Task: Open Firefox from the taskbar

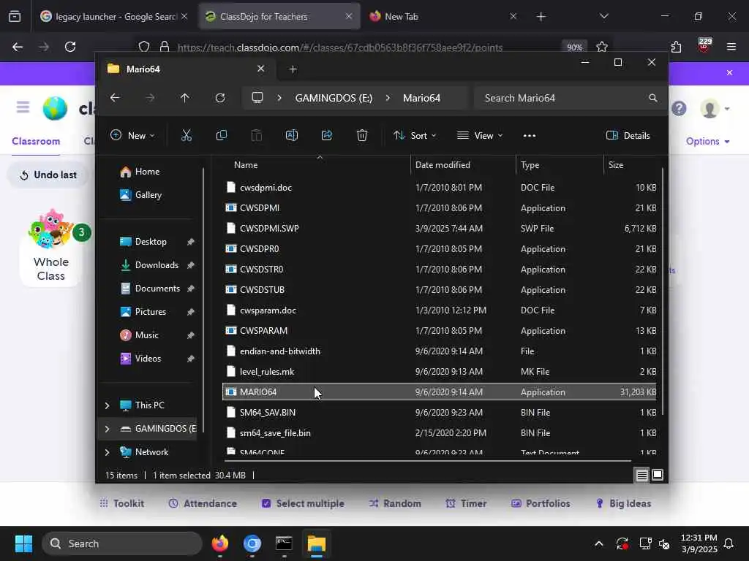Action: pyautogui.click(x=220, y=543)
